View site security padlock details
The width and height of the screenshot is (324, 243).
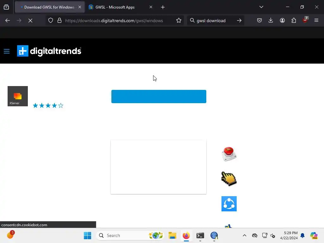[x=59, y=21]
